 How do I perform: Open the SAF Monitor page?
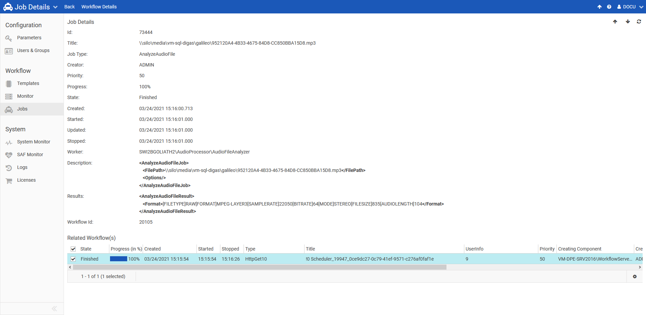click(x=30, y=154)
